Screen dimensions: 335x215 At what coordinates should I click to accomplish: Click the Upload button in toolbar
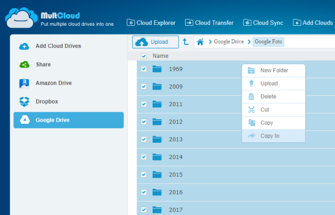click(x=155, y=42)
